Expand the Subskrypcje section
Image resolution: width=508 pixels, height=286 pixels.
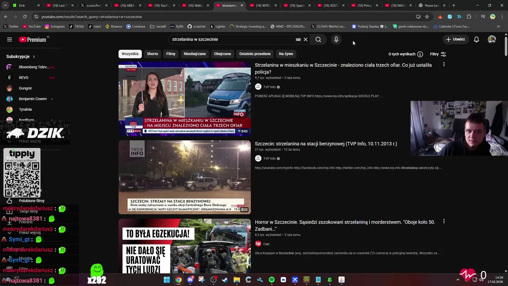point(21,56)
